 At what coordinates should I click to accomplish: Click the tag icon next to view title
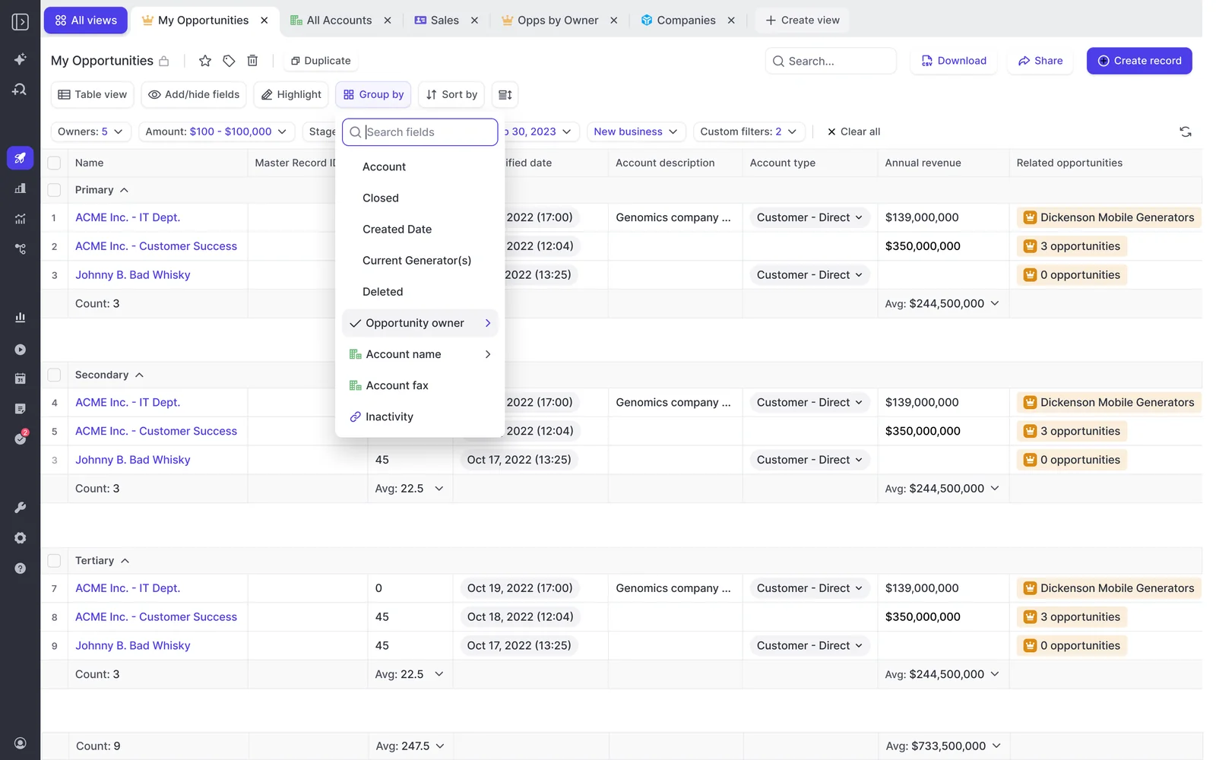click(x=229, y=61)
